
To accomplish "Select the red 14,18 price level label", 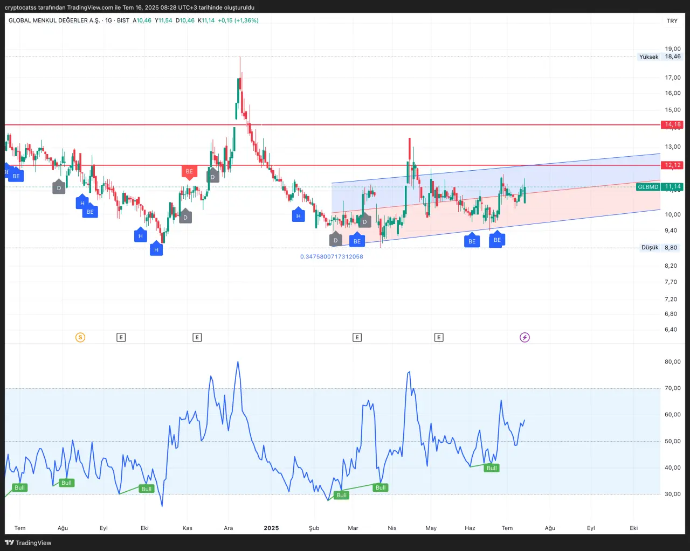I will click(x=672, y=124).
